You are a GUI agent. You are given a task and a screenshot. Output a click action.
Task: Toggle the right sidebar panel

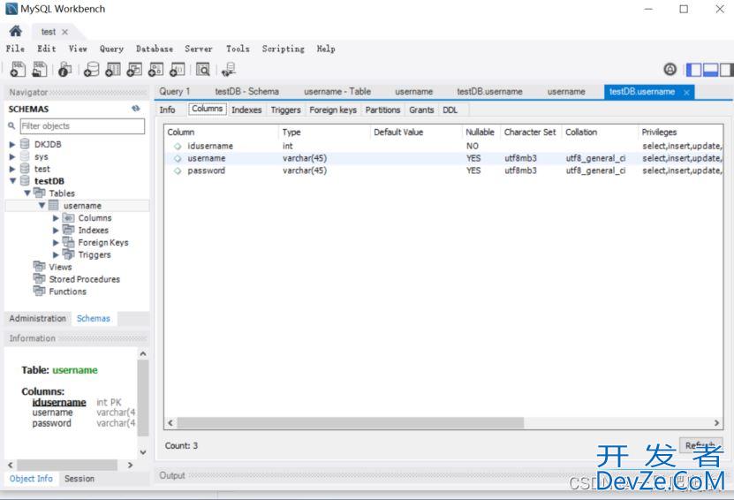[726, 70]
